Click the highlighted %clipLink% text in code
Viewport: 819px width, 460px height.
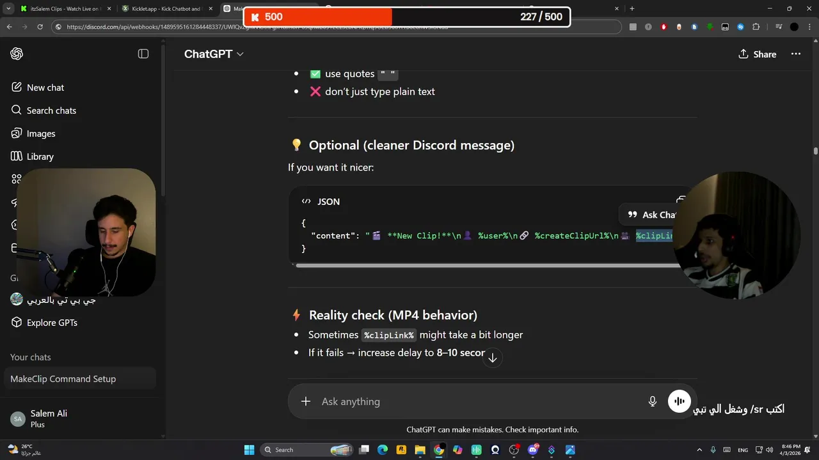click(655, 236)
